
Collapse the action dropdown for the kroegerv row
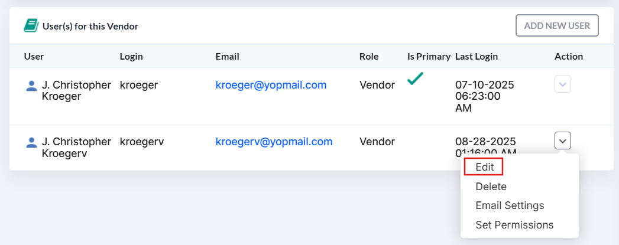coord(563,141)
